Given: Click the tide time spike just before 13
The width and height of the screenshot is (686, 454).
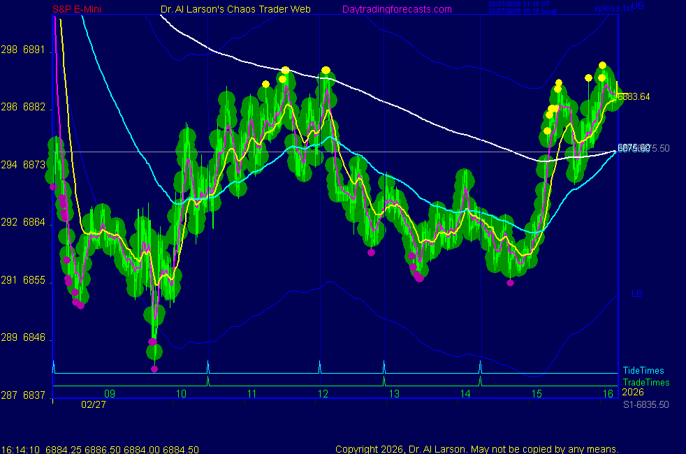Looking at the screenshot, I should coord(384,367).
